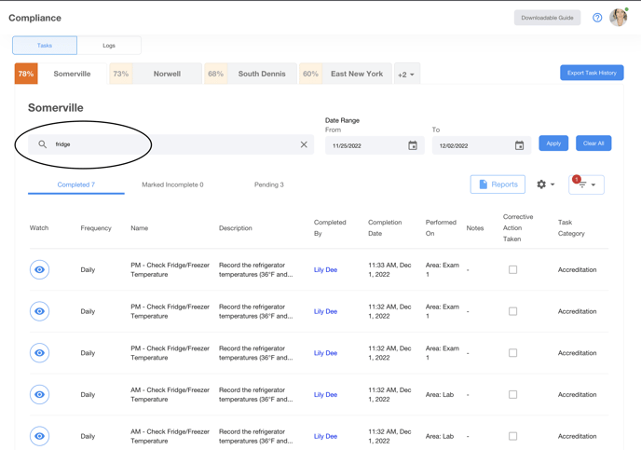
Task: Open the user profile avatar
Action: tap(619, 17)
